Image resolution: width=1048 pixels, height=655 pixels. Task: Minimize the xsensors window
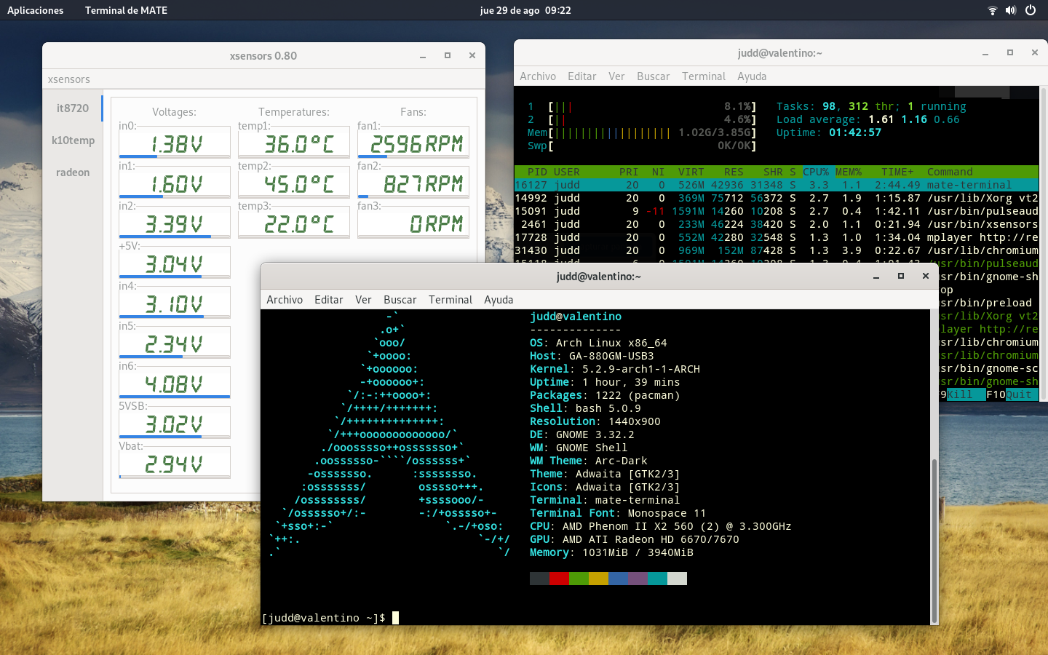pos(423,56)
